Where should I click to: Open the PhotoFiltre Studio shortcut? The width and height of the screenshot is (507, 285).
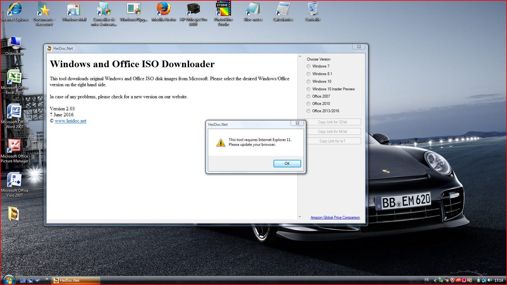coord(223,10)
